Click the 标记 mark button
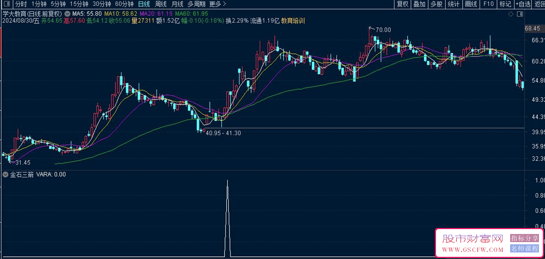This screenshot has width=545, height=259. pyautogui.click(x=505, y=4)
